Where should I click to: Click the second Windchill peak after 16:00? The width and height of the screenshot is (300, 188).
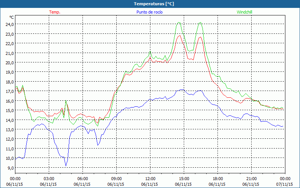[200, 23]
